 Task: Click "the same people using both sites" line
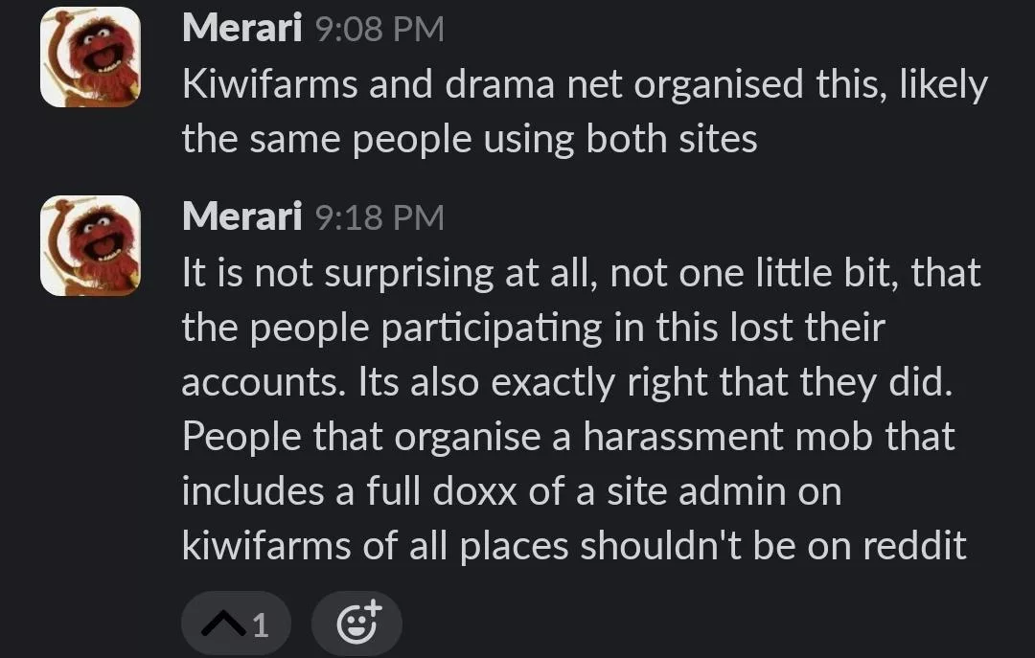coord(470,140)
